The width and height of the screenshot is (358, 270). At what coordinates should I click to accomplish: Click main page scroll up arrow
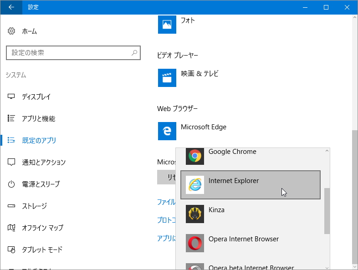click(x=355, y=17)
